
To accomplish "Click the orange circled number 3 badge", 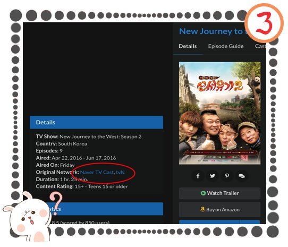I will tap(264, 23).
